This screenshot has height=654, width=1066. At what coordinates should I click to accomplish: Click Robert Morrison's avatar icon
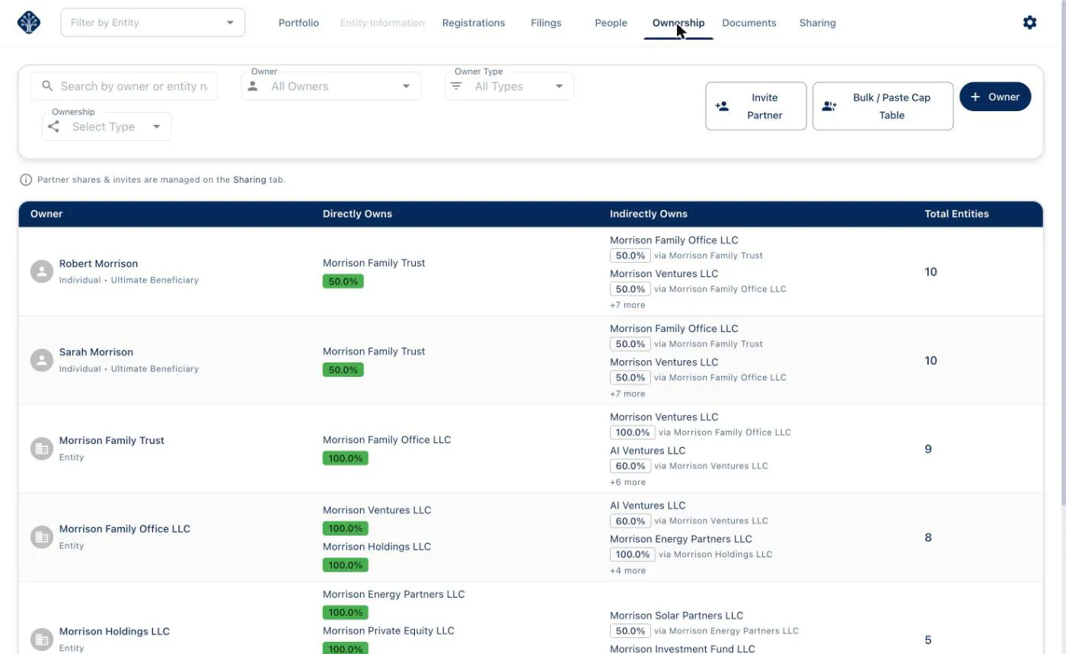click(42, 271)
